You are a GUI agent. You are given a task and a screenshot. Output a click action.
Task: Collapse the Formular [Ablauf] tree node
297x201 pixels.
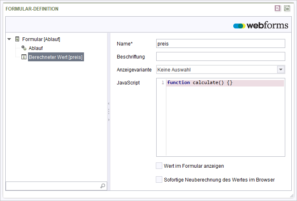(9, 39)
